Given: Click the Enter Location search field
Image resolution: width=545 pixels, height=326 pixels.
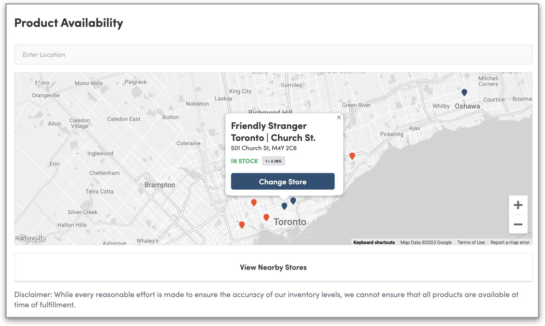Looking at the screenshot, I should (273, 55).
